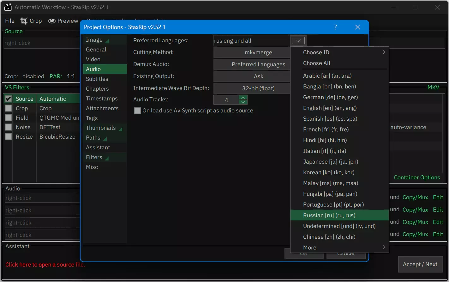
Task: Open the Subtitles options page
Action: (x=97, y=79)
